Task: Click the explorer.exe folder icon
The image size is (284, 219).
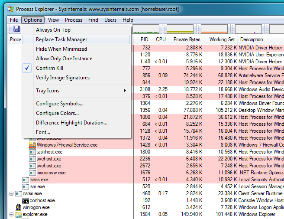Action: (x=19, y=215)
